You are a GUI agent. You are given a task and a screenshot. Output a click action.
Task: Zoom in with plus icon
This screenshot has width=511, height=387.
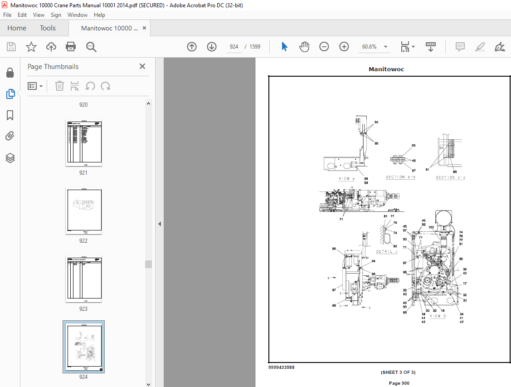(x=344, y=47)
